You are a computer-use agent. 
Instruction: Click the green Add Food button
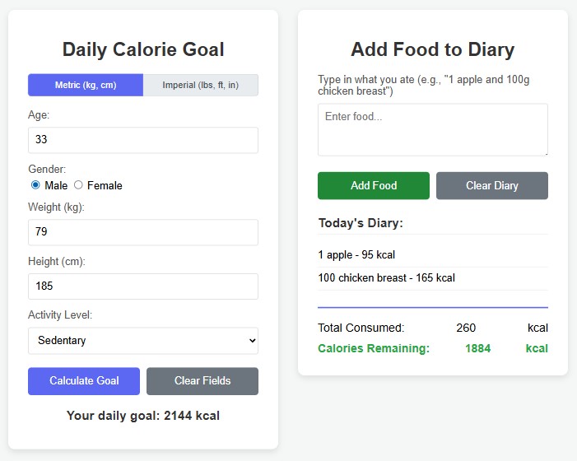(374, 185)
